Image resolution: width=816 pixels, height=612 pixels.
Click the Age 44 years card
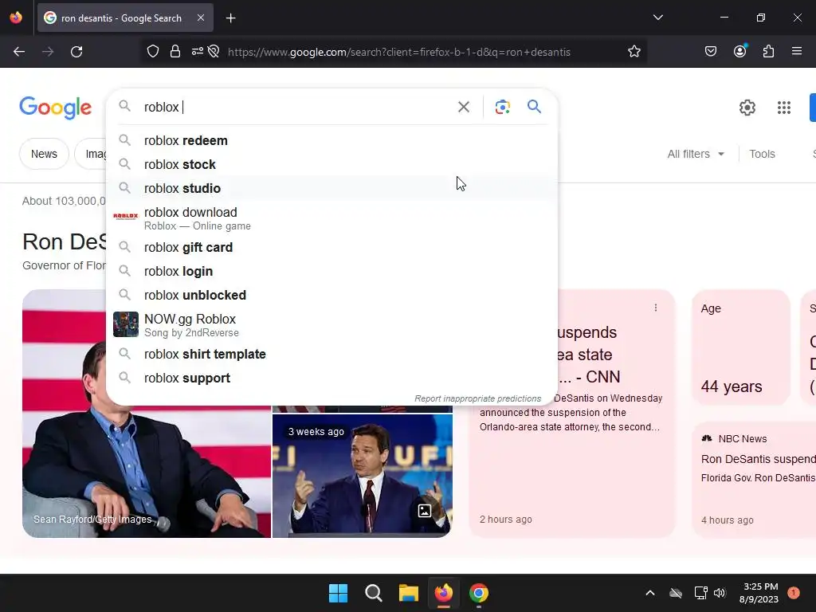coord(741,347)
